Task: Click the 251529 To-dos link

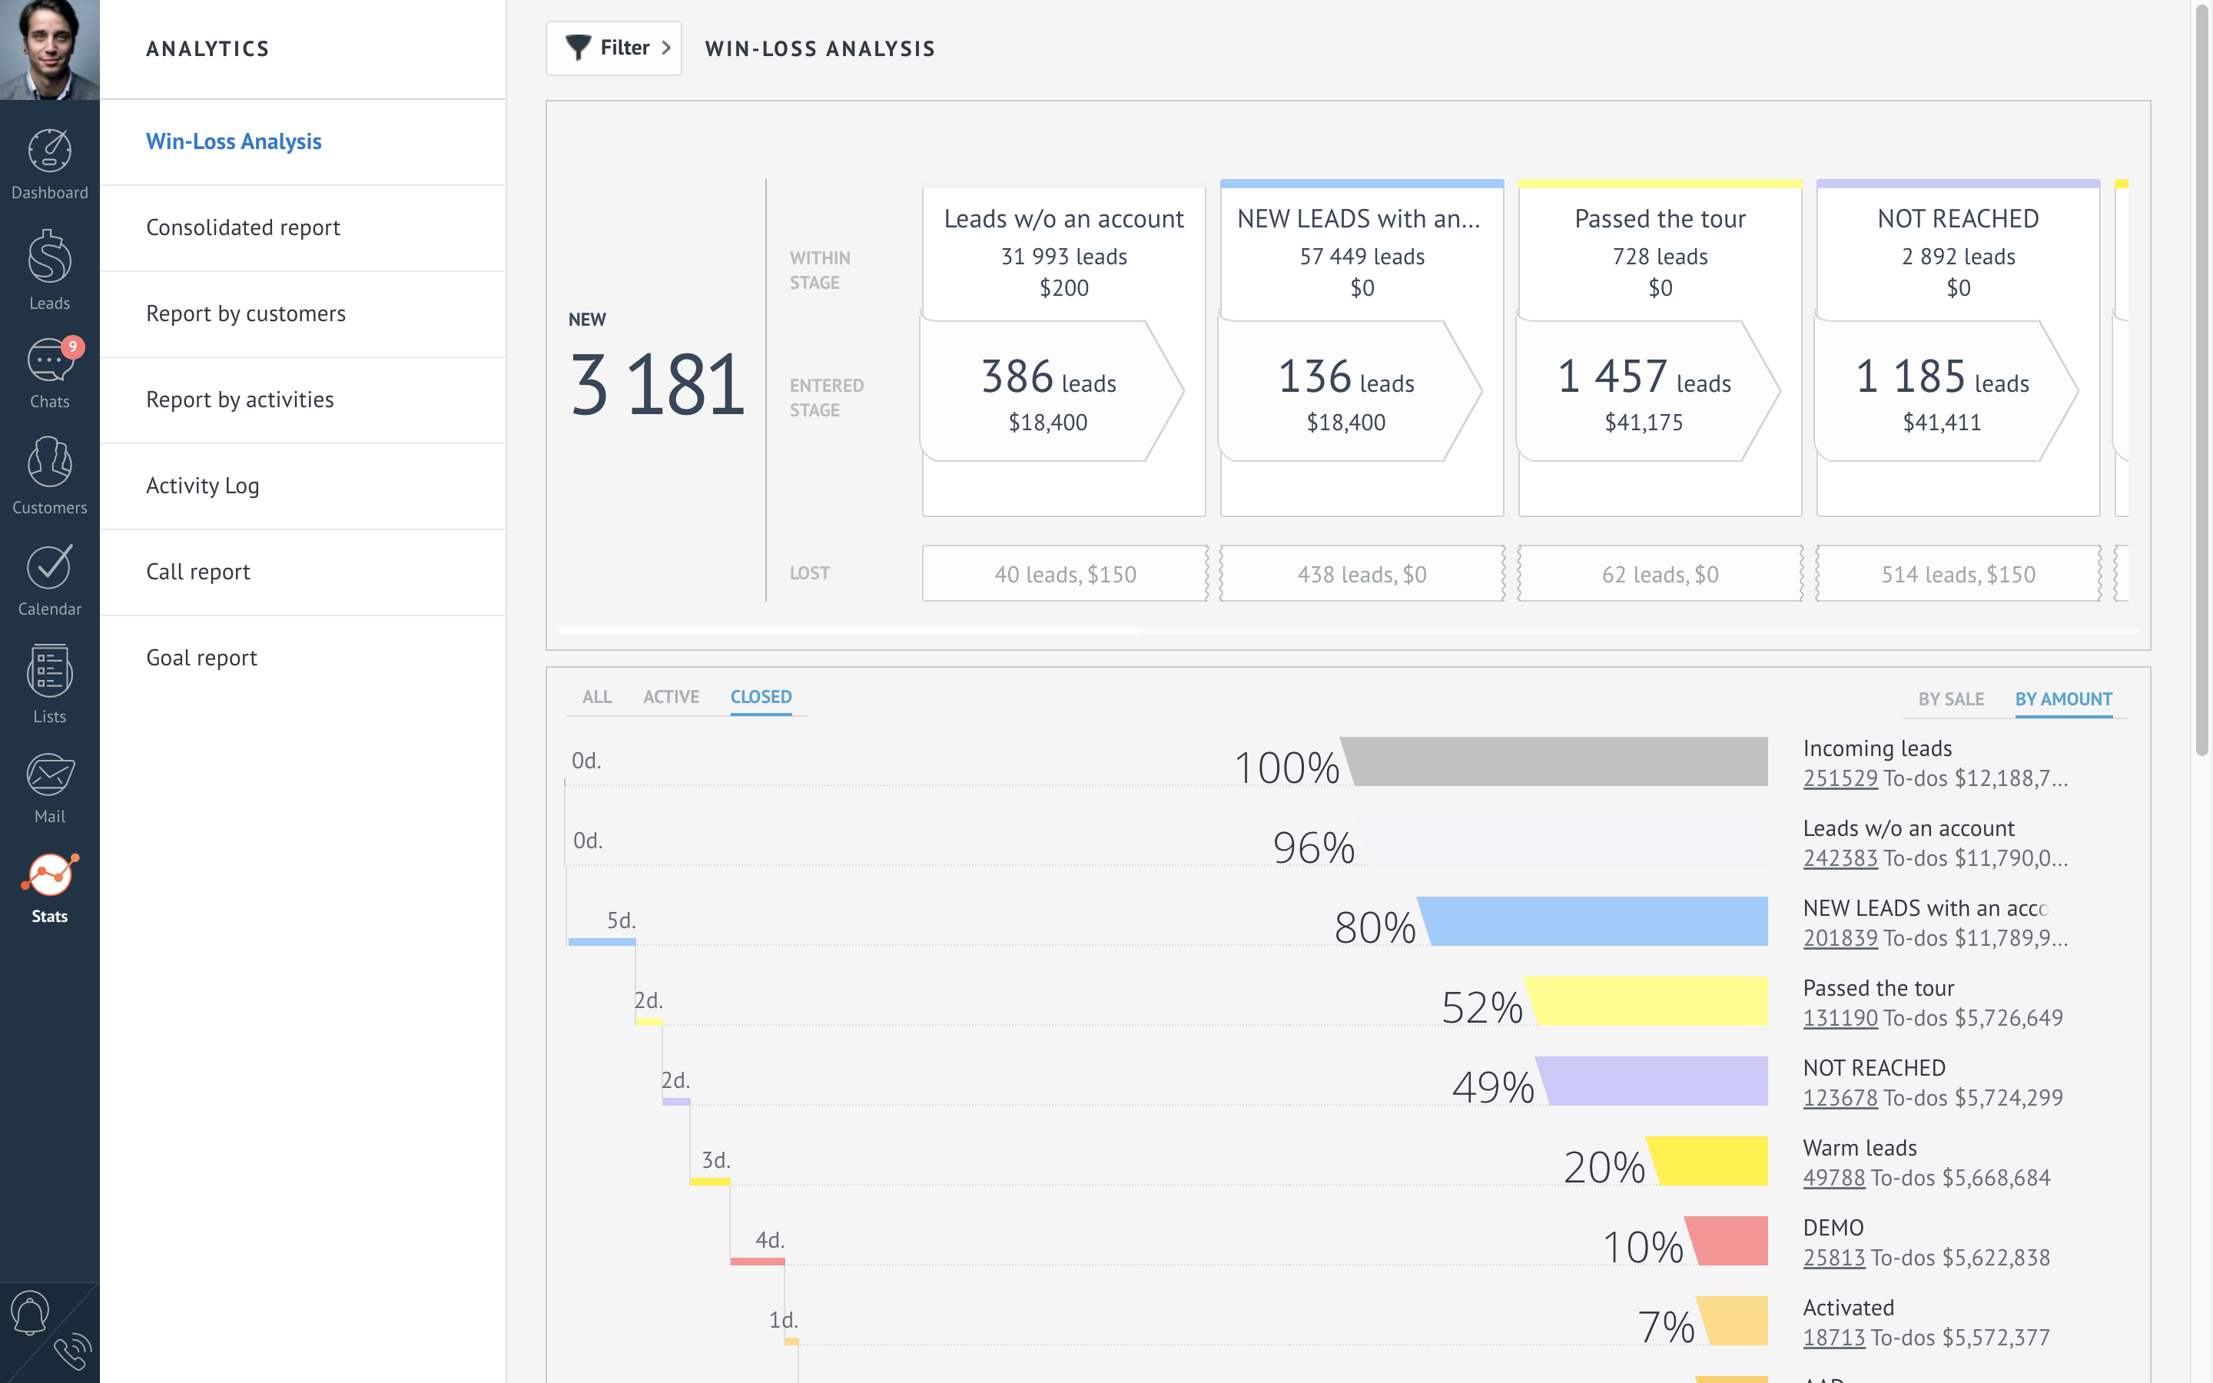Action: click(x=1840, y=778)
